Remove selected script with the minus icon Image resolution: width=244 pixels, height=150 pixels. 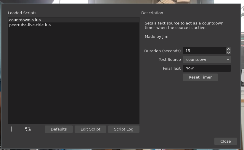20,129
